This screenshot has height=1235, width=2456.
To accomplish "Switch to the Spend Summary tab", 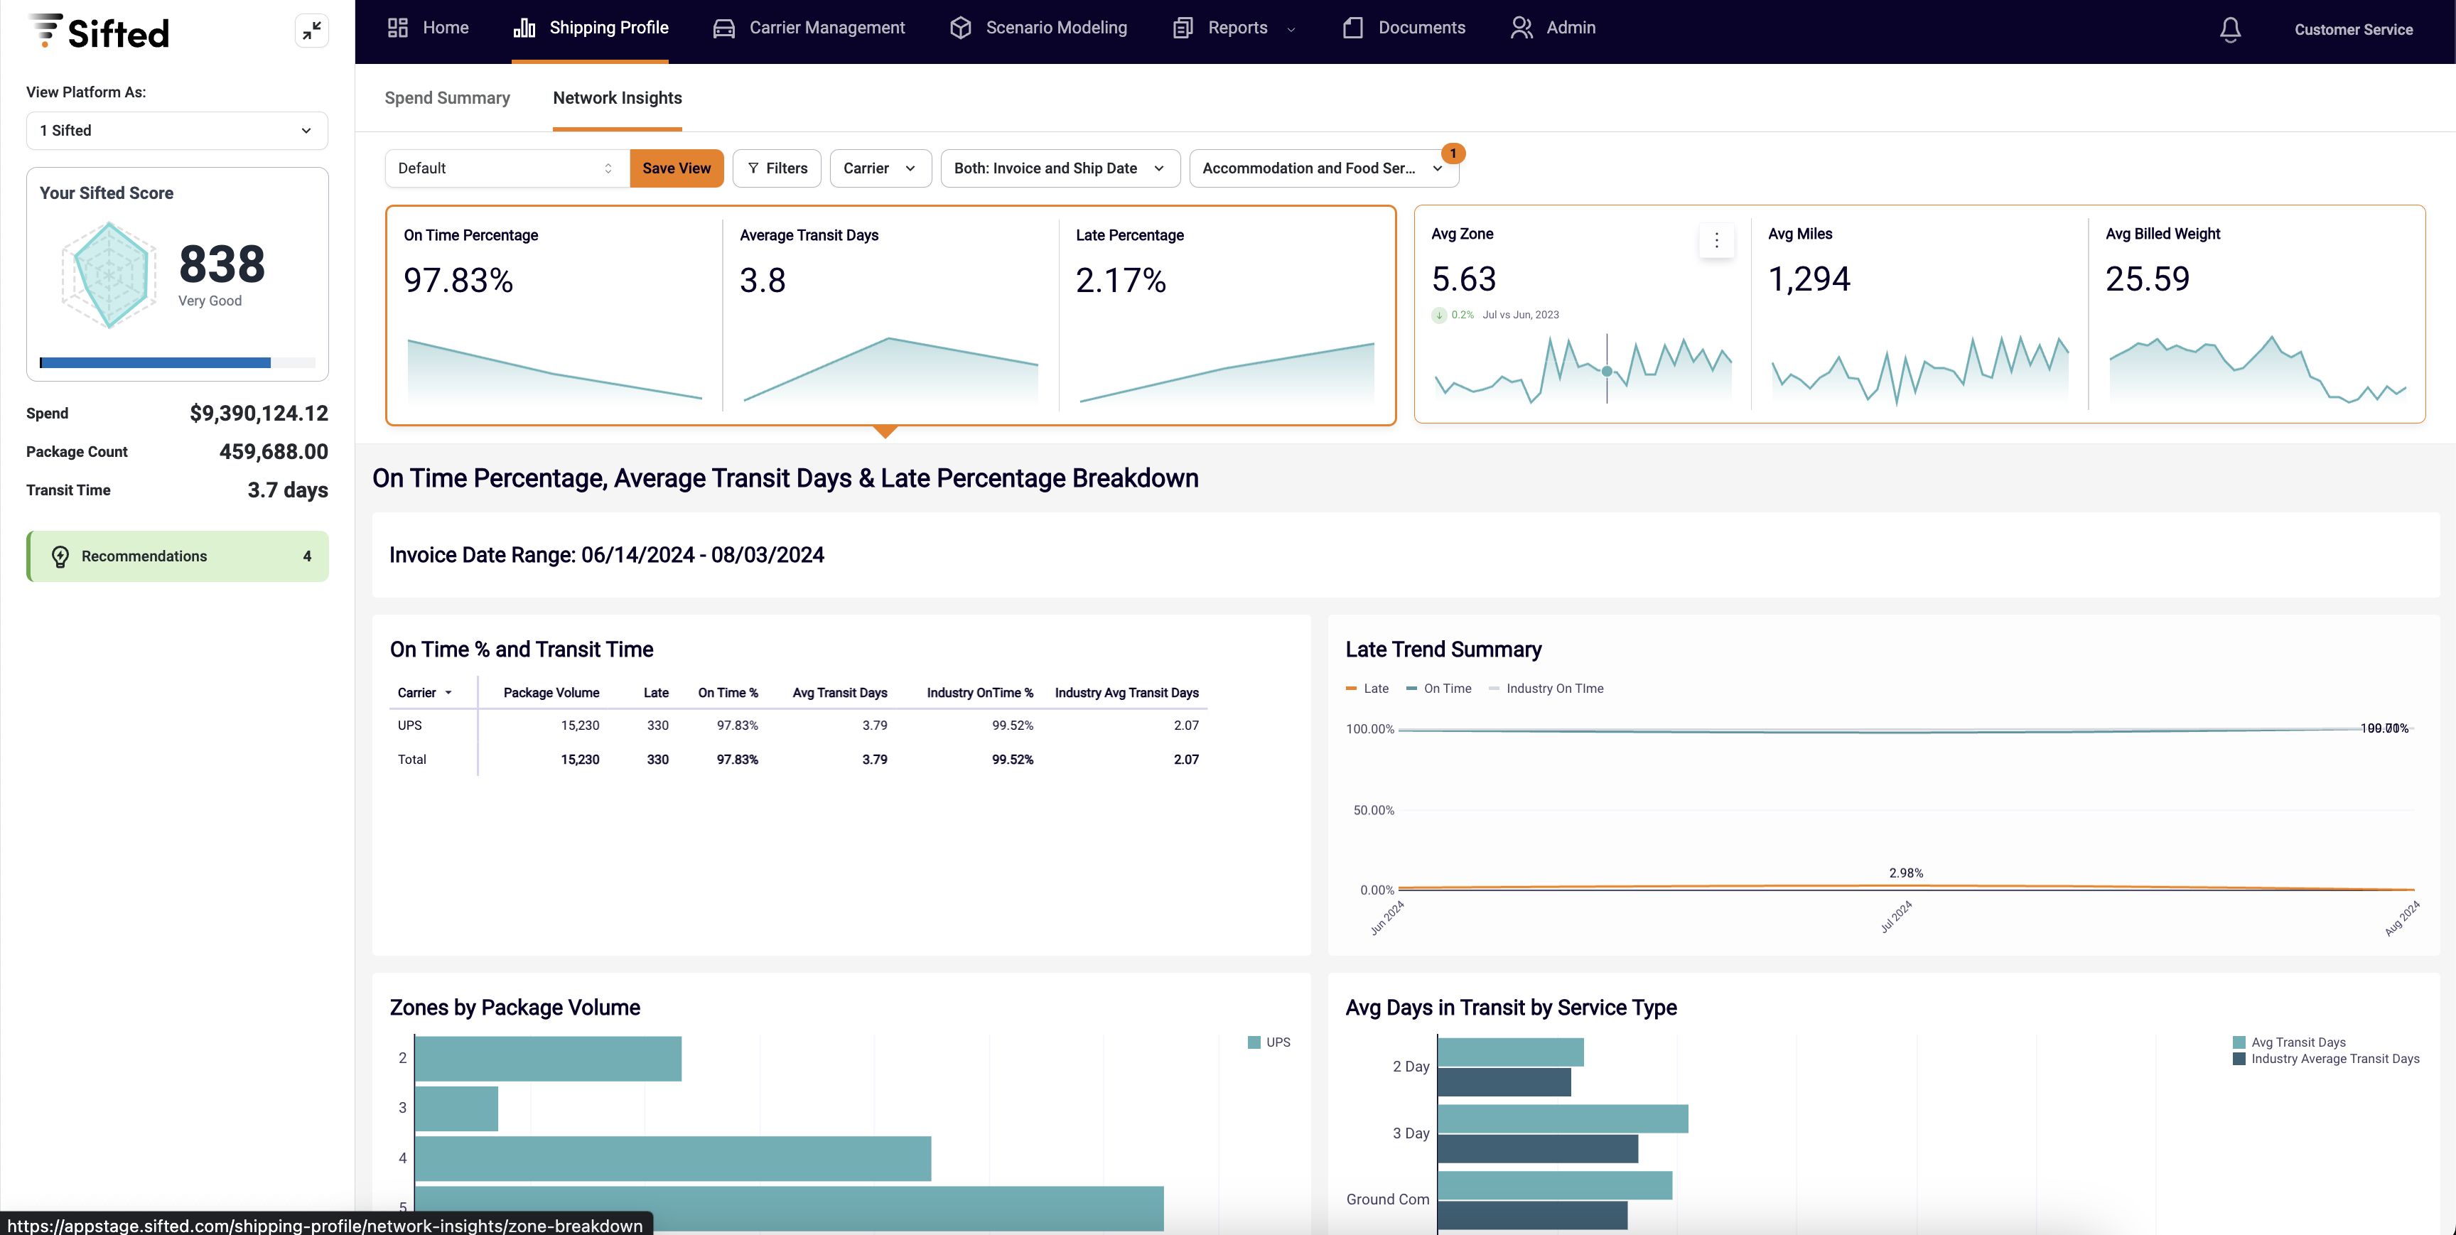I will pos(447,98).
